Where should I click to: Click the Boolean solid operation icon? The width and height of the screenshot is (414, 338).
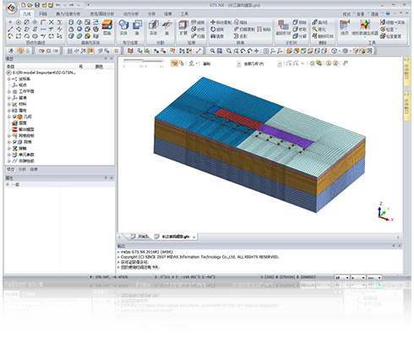pos(123,25)
